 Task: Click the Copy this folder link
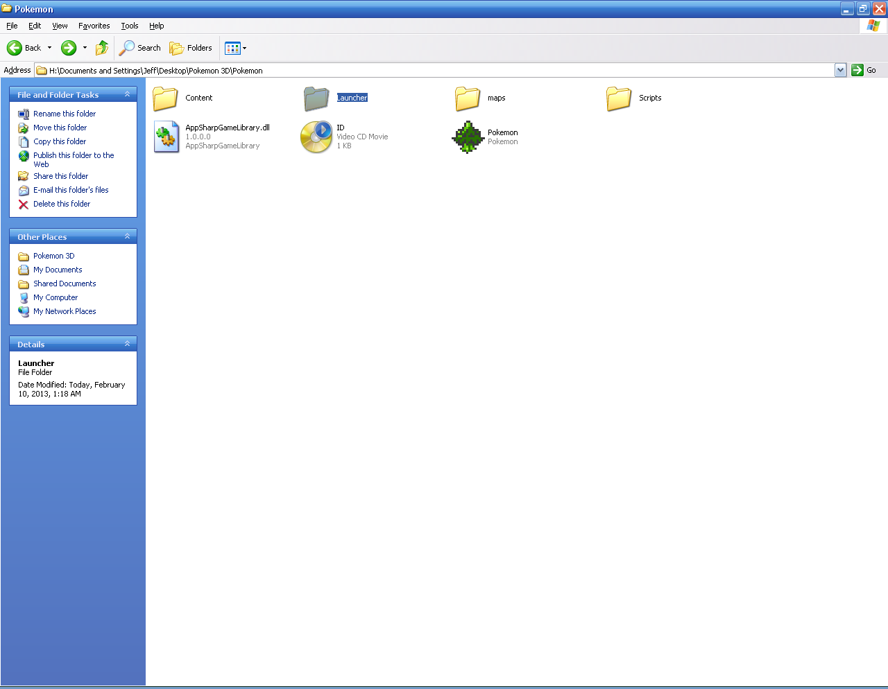[x=60, y=141]
